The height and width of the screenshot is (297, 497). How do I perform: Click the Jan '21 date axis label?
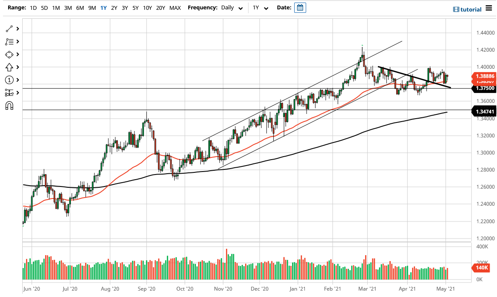(298, 289)
